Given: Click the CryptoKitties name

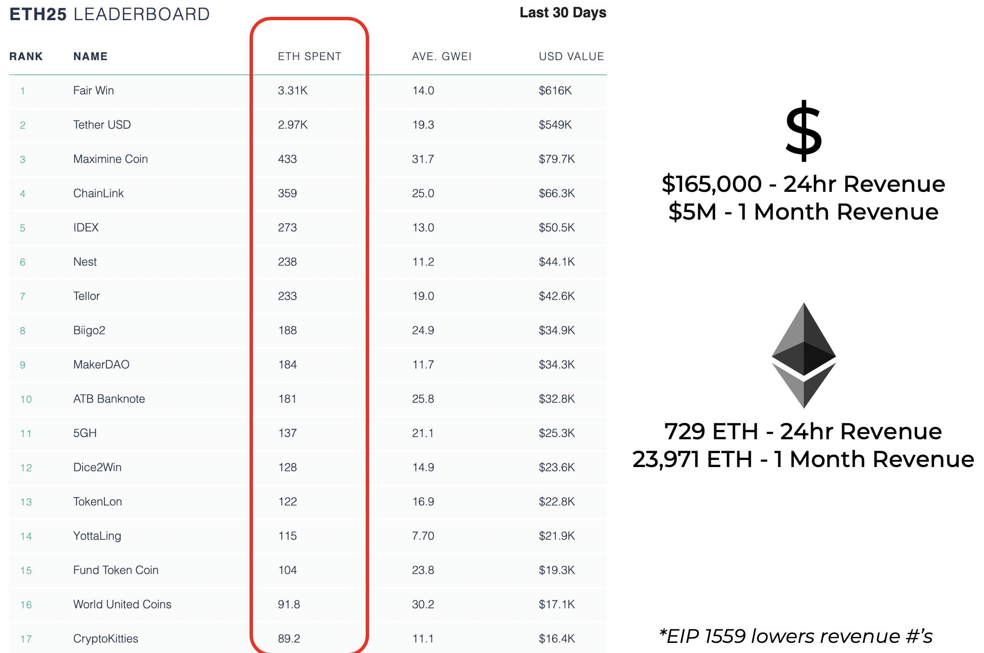Looking at the screenshot, I should pyautogui.click(x=106, y=639).
